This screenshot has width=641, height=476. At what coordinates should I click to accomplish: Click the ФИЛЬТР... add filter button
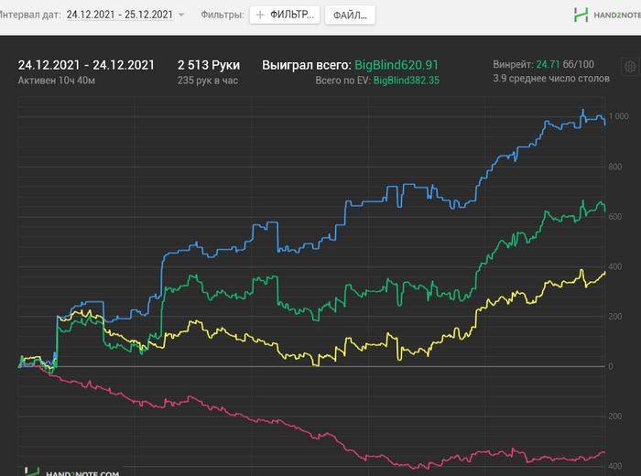pyautogui.click(x=285, y=16)
